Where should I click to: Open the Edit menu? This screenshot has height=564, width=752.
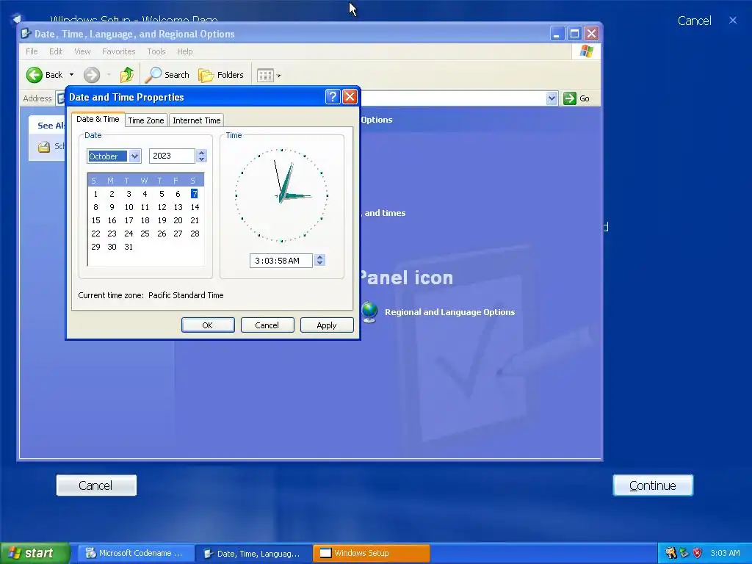[x=56, y=51]
